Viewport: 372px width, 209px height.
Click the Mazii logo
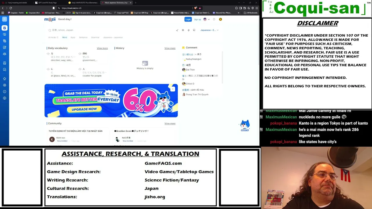50,19
